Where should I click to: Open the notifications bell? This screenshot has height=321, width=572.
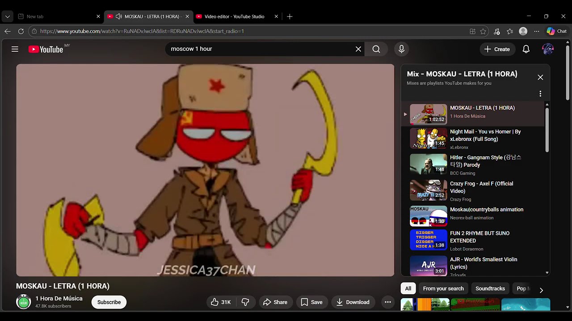526,49
